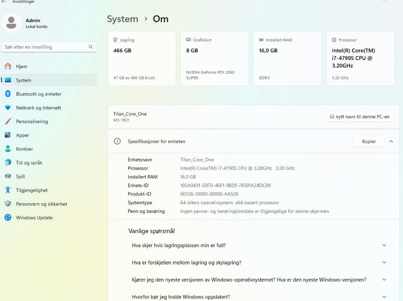Open Personalisering settings page
The width and height of the screenshot is (403, 301).
tap(49, 121)
